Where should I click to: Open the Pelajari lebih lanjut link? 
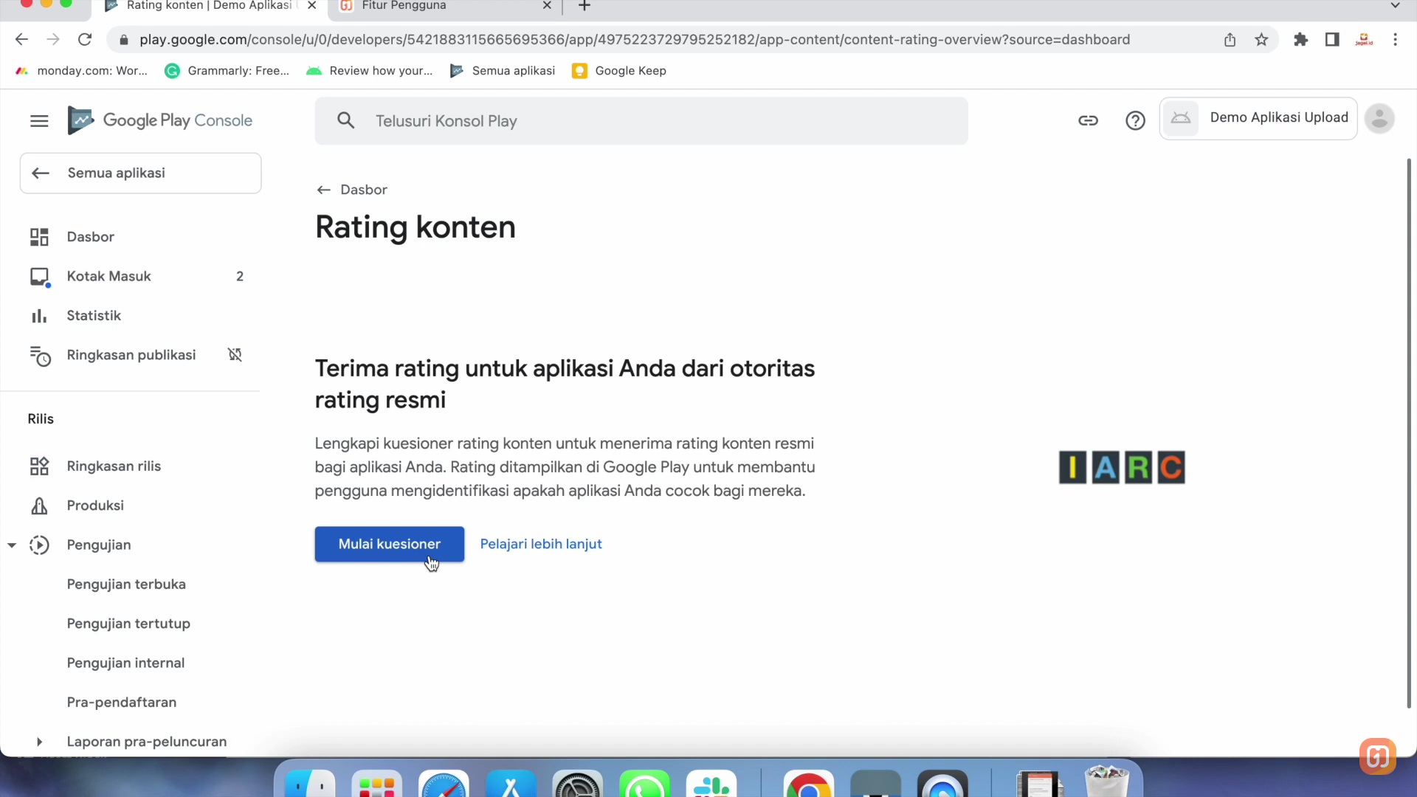pos(541,544)
